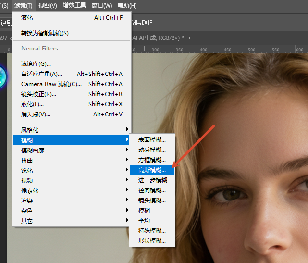Expand the 渲染 submenu

(71, 200)
